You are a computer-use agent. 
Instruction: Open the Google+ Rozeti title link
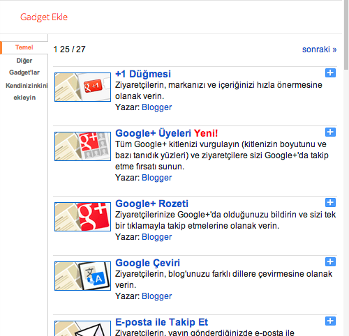[151, 204]
